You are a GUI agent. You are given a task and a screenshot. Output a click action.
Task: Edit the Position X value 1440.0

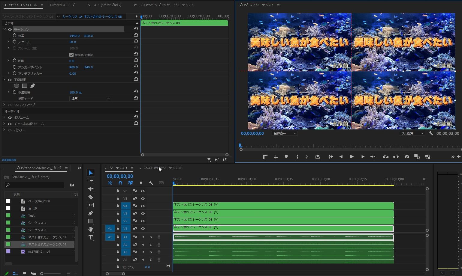[x=74, y=36]
